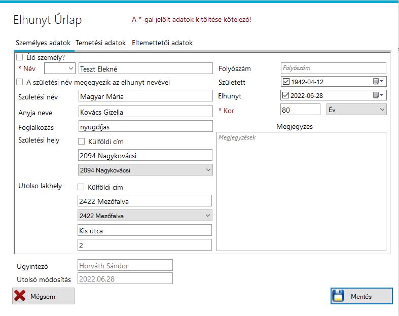Open the 2094 Nagykovácsi birthplace dropdown
Image resolution: width=399 pixels, height=316 pixels.
pyautogui.click(x=145, y=170)
